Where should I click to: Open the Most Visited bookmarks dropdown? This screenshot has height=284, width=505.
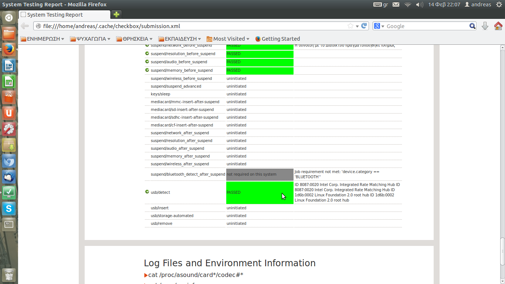click(228, 39)
